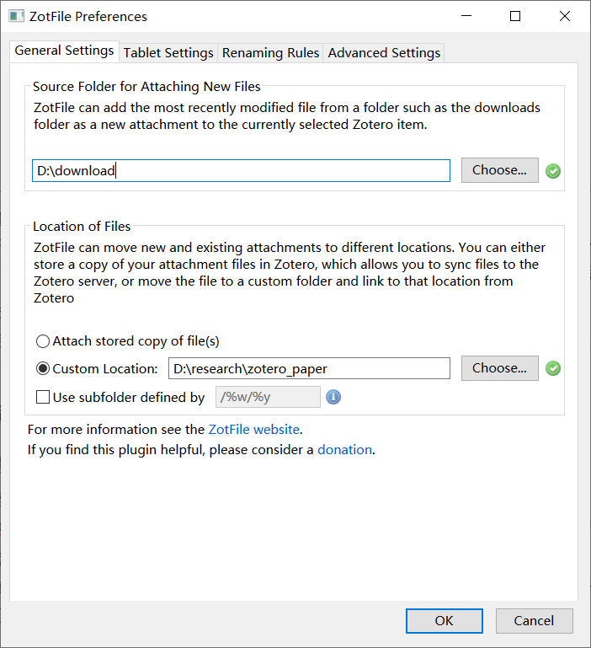Click the blue info icon near subfolder field
The width and height of the screenshot is (591, 648).
333,397
